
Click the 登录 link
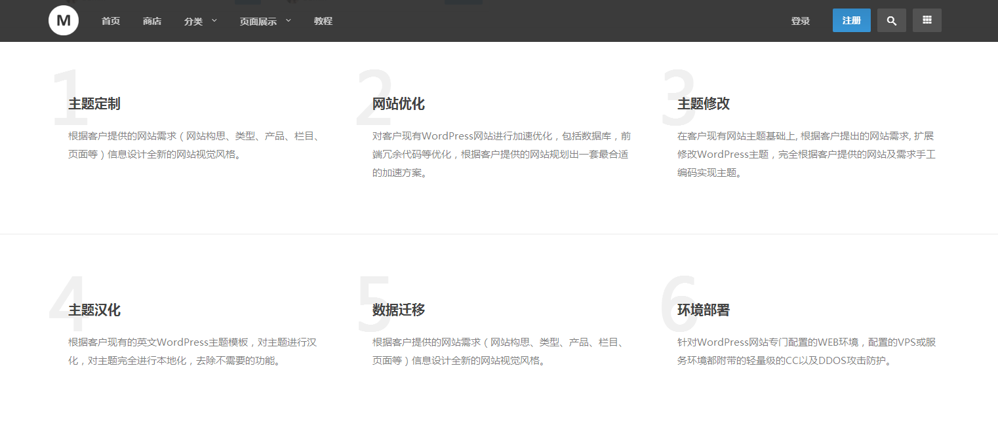coord(800,21)
